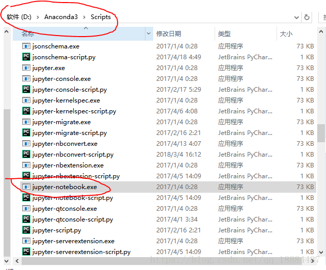Open the 名称 column filter dropdown arrow

click(149, 33)
